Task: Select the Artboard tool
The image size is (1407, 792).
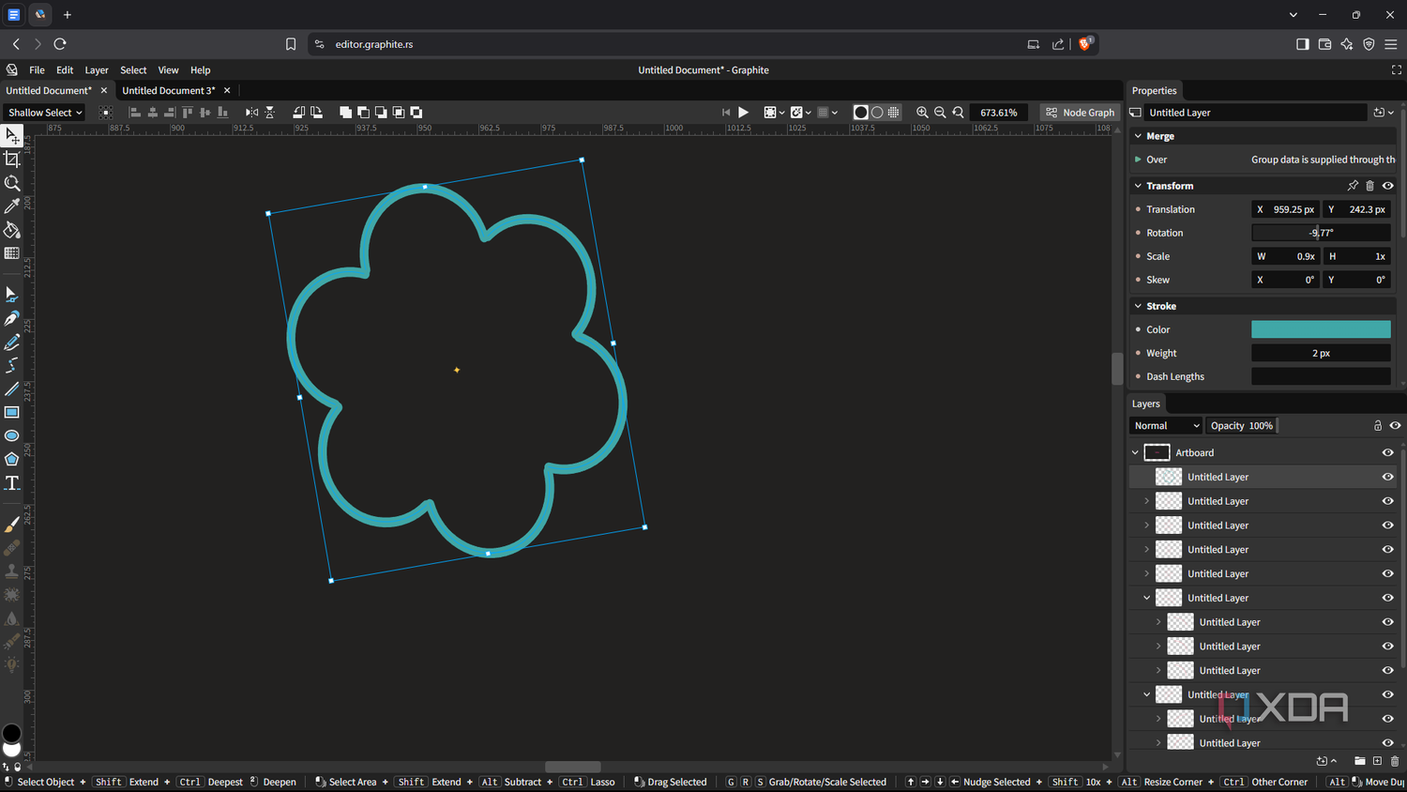Action: click(x=12, y=160)
